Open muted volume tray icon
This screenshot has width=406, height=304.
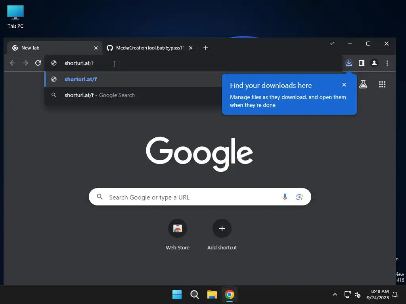[358, 294]
